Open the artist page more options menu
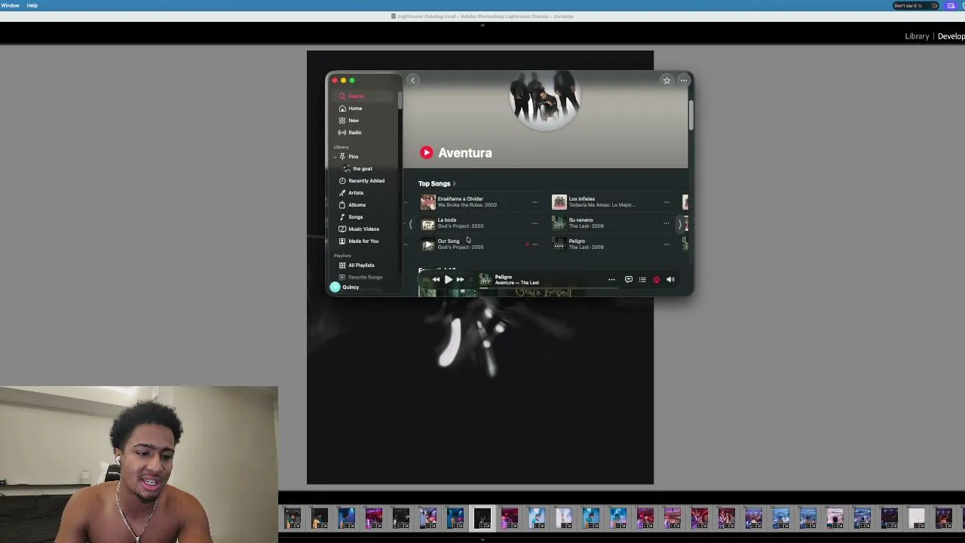 [684, 81]
